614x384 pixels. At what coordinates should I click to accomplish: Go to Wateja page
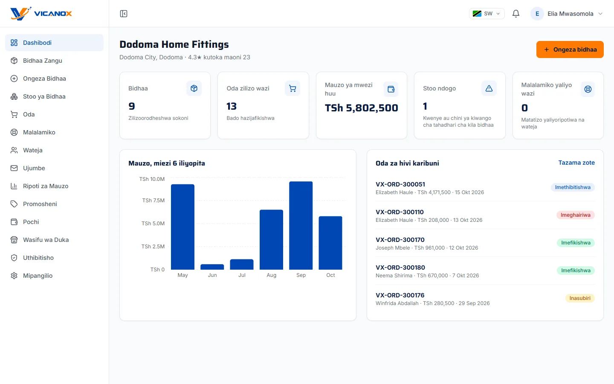54,150
